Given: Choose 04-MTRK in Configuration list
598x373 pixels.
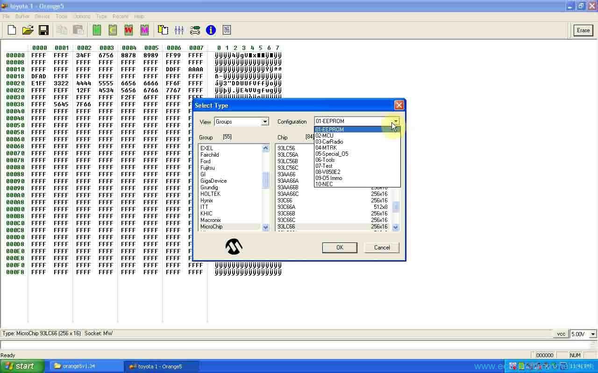Looking at the screenshot, I should [x=357, y=148].
